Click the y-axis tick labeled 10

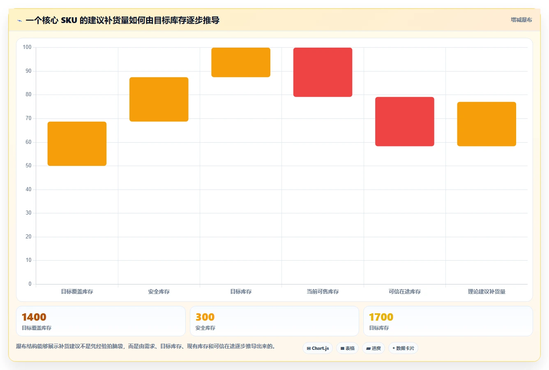coord(28,260)
